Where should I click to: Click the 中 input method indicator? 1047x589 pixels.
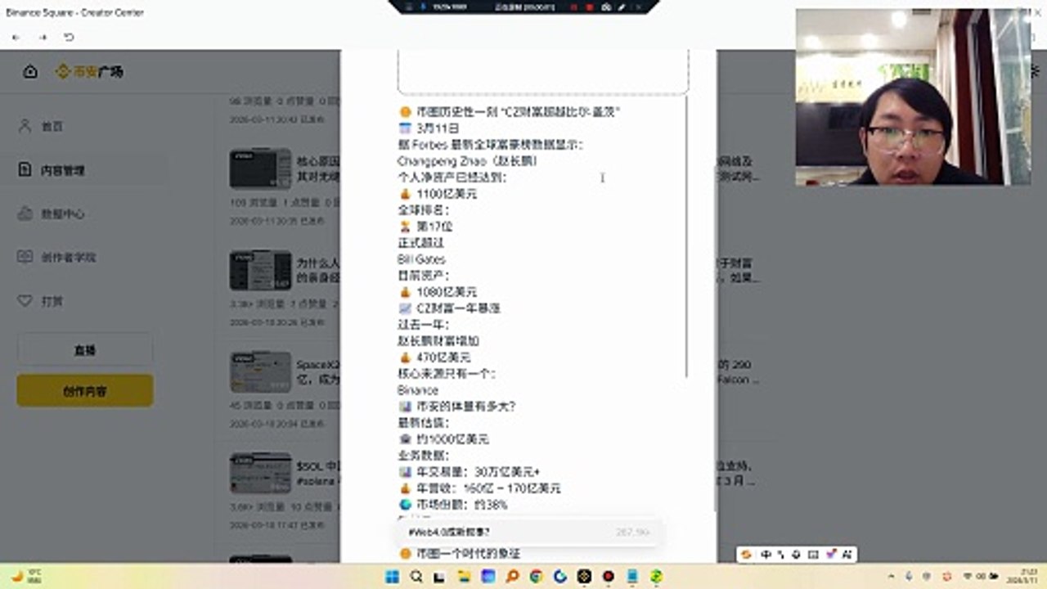tap(766, 554)
